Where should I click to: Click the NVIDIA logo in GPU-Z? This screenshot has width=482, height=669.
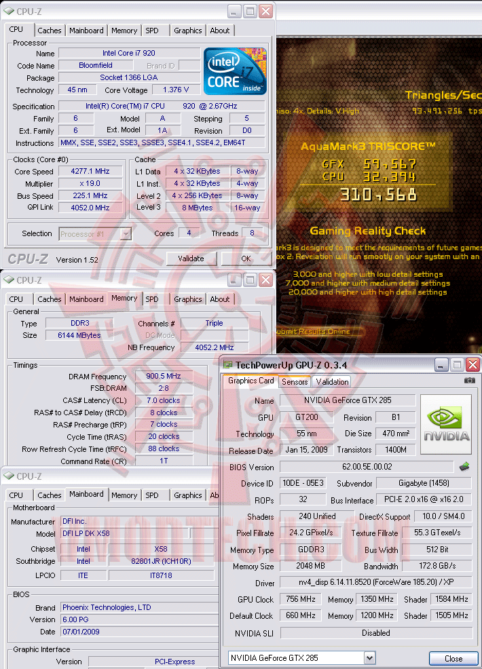click(446, 423)
